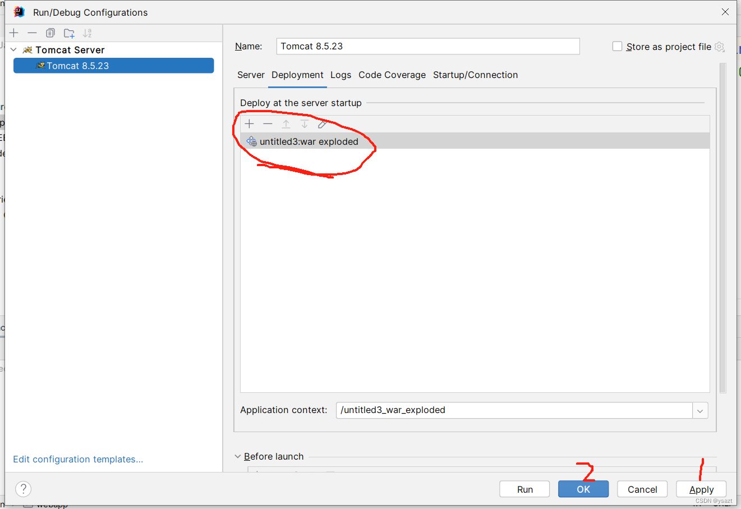Click the Run button
Image resolution: width=741 pixels, height=509 pixels.
[x=525, y=489]
